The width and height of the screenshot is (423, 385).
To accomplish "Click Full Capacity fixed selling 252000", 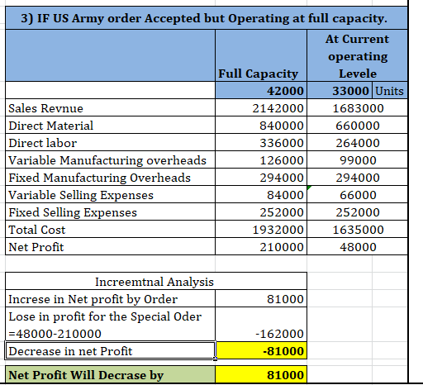I will tap(261, 212).
